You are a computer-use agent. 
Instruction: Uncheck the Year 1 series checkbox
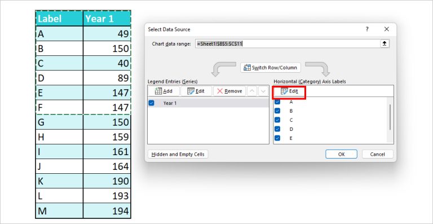[151, 103]
